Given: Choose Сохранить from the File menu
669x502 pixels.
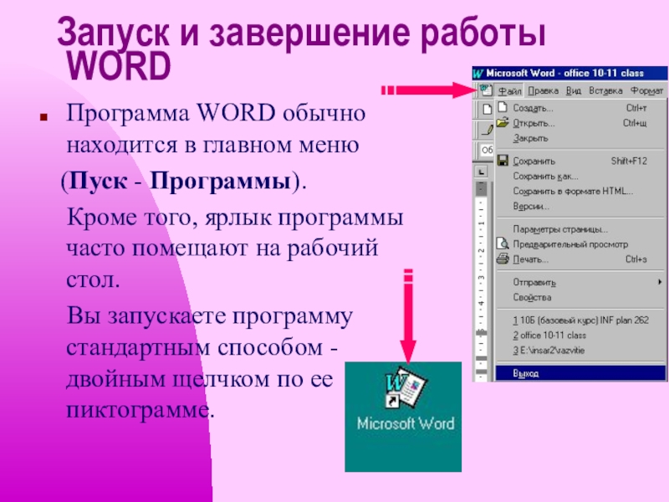Looking at the screenshot, I should pyautogui.click(x=580, y=161).
